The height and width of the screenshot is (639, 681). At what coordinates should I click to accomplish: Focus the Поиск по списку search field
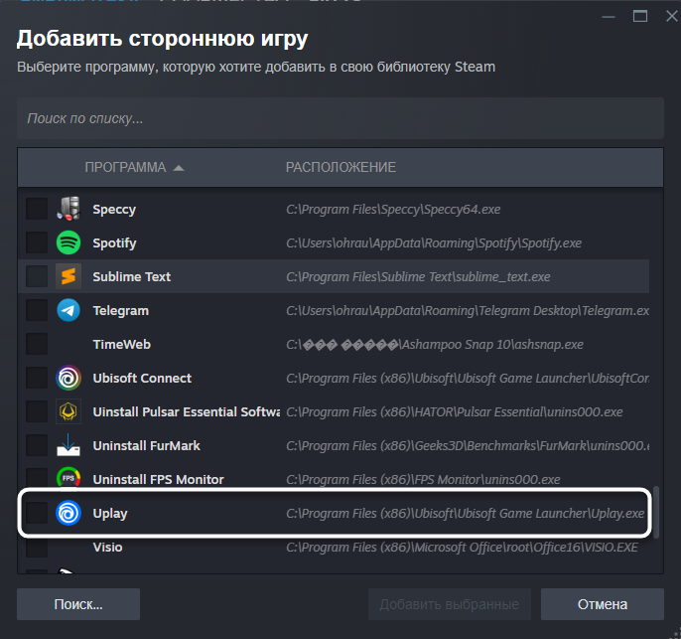[x=340, y=118]
